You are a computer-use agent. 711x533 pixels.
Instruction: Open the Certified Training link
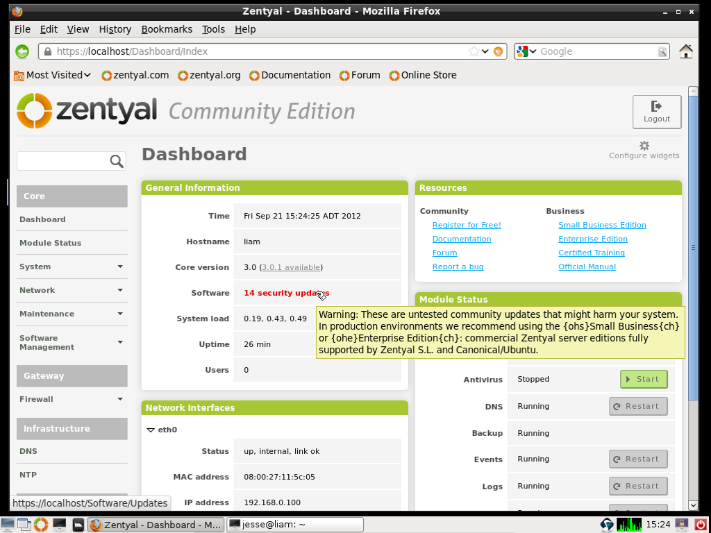(x=592, y=253)
